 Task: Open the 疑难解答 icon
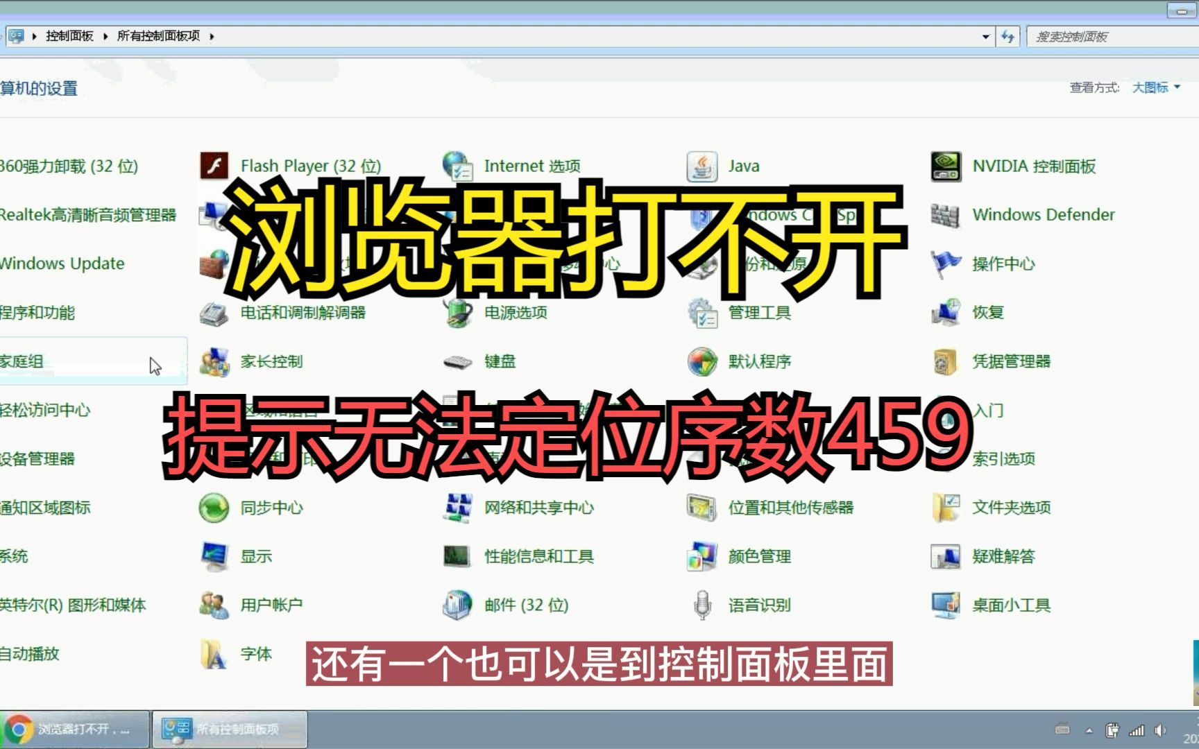tap(946, 556)
